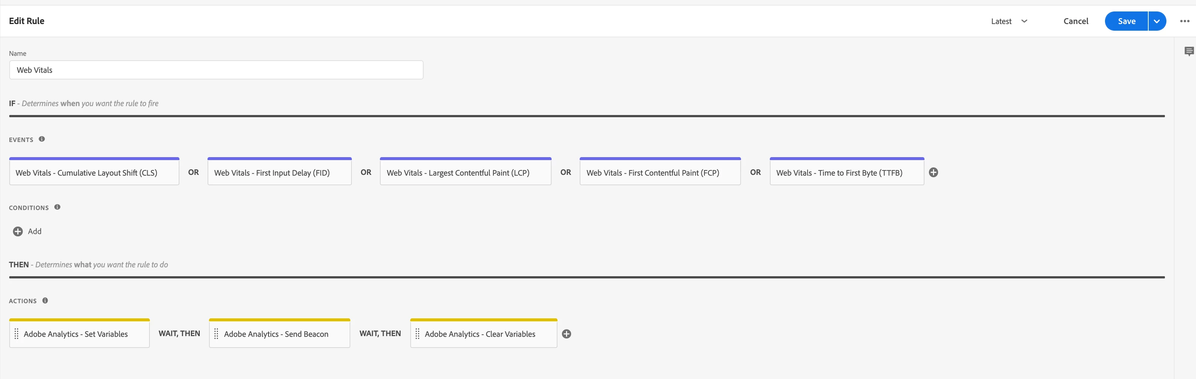Click Clear Variables drag handle
1196x379 pixels.
pyautogui.click(x=417, y=334)
